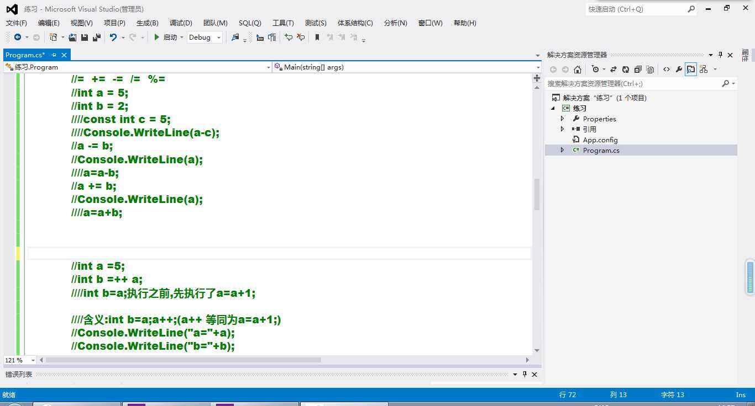
Task: Open the Solution Explorer window options dropdown
Action: point(710,55)
